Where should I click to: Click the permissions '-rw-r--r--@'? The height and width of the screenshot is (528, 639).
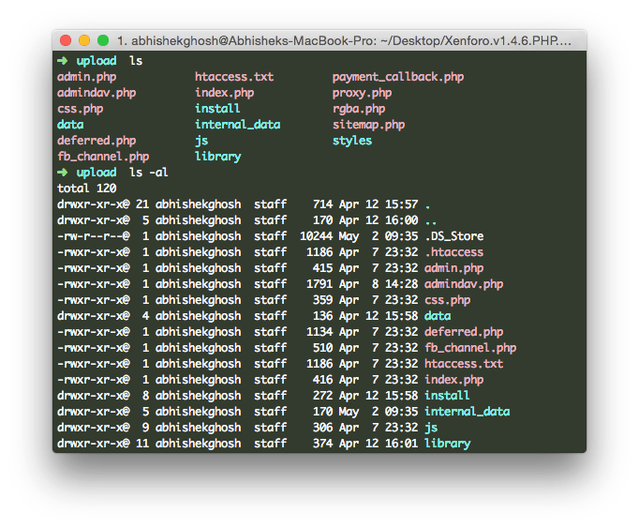tap(94, 236)
